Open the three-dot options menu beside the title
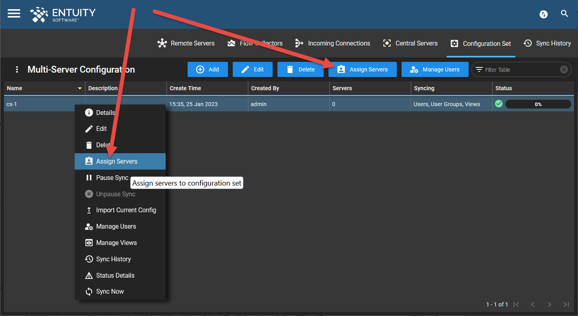 coord(17,69)
